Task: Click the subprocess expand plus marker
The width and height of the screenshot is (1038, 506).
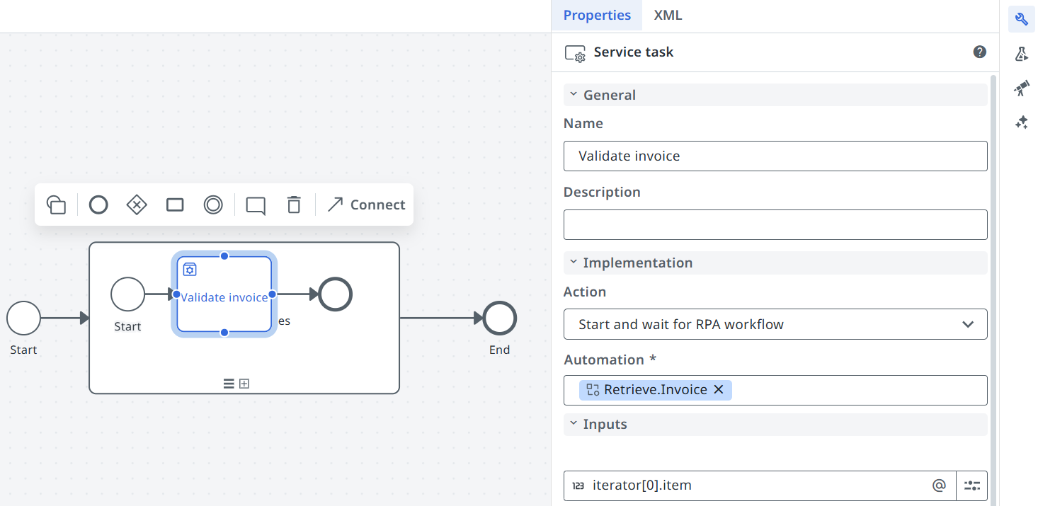Action: tap(244, 384)
